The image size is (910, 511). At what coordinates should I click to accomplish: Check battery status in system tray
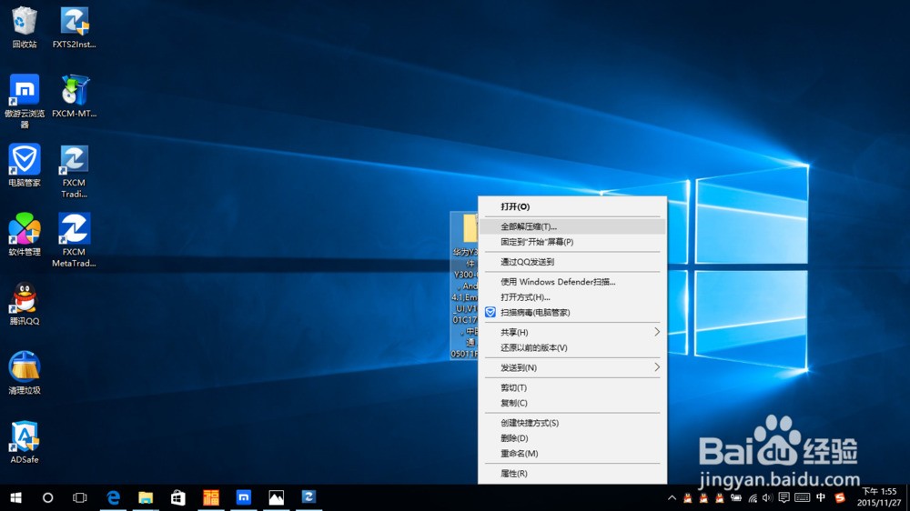(736, 497)
